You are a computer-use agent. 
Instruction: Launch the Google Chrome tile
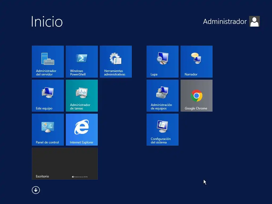coord(196,96)
